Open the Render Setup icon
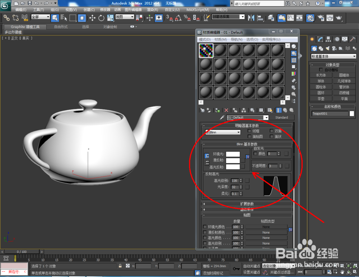 tap(321, 18)
